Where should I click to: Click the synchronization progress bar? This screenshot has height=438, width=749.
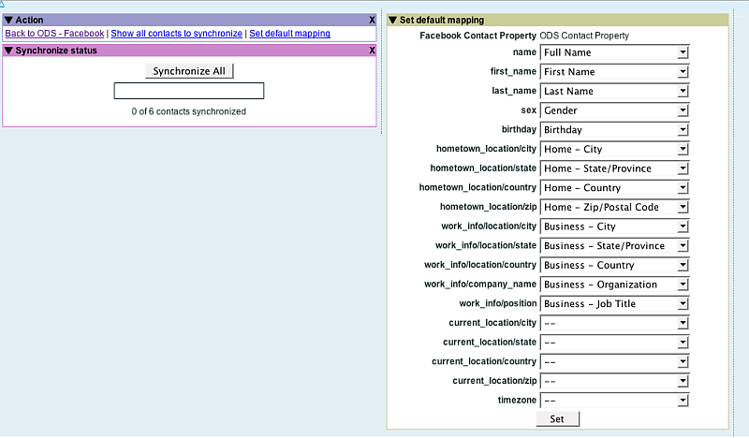point(189,91)
